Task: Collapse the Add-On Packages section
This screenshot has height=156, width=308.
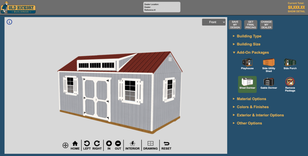Action: (253, 52)
